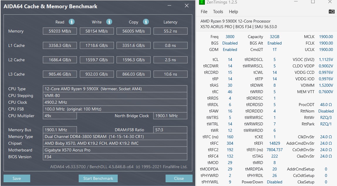Maximize the ZenTimings window
The image size is (337, 186).
[x=313, y=2]
